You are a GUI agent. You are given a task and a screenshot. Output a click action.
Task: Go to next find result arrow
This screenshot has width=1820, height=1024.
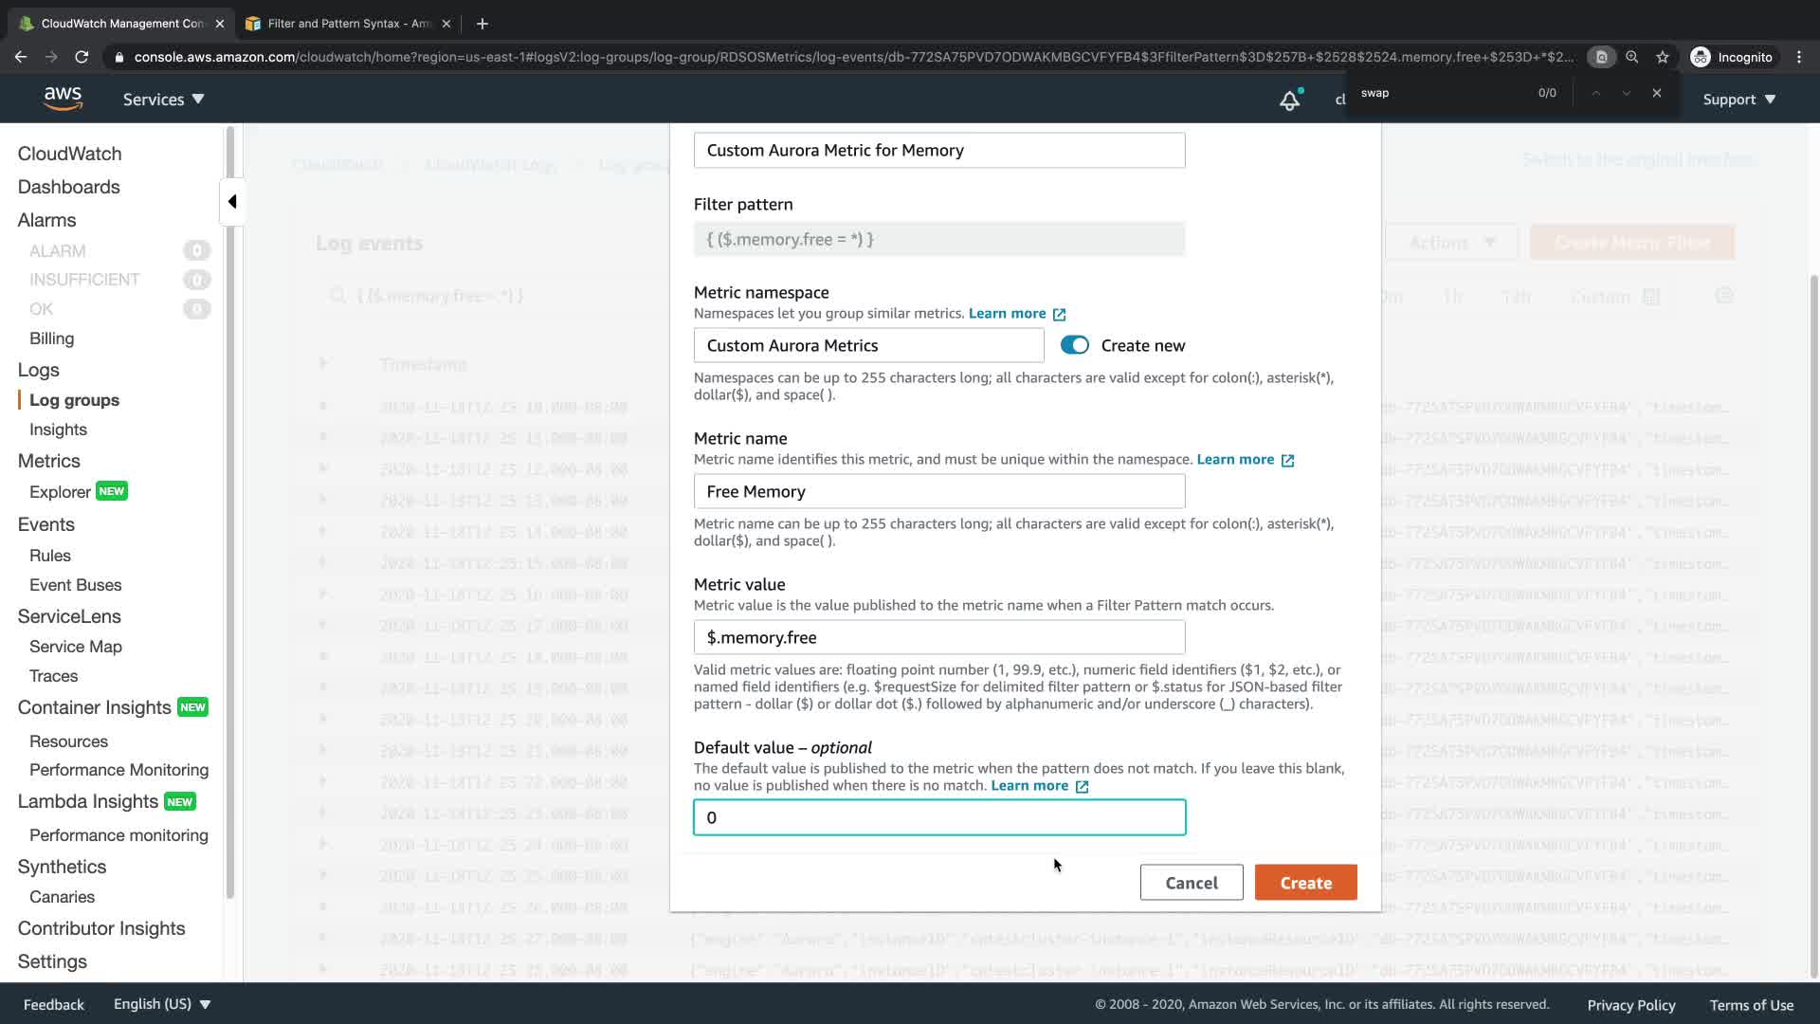point(1626,93)
